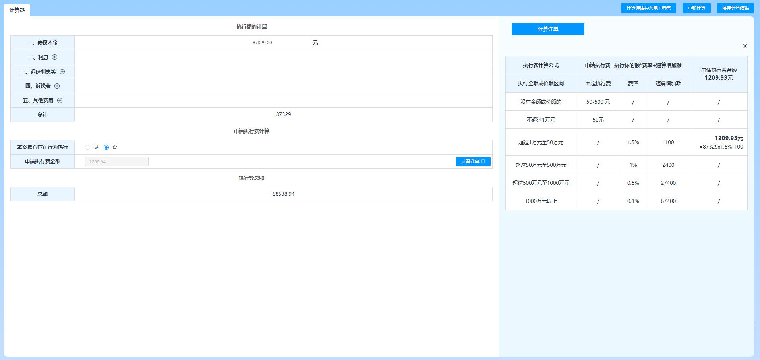
Task: Add an item with the plus icon next to 利息
Action: [55, 57]
